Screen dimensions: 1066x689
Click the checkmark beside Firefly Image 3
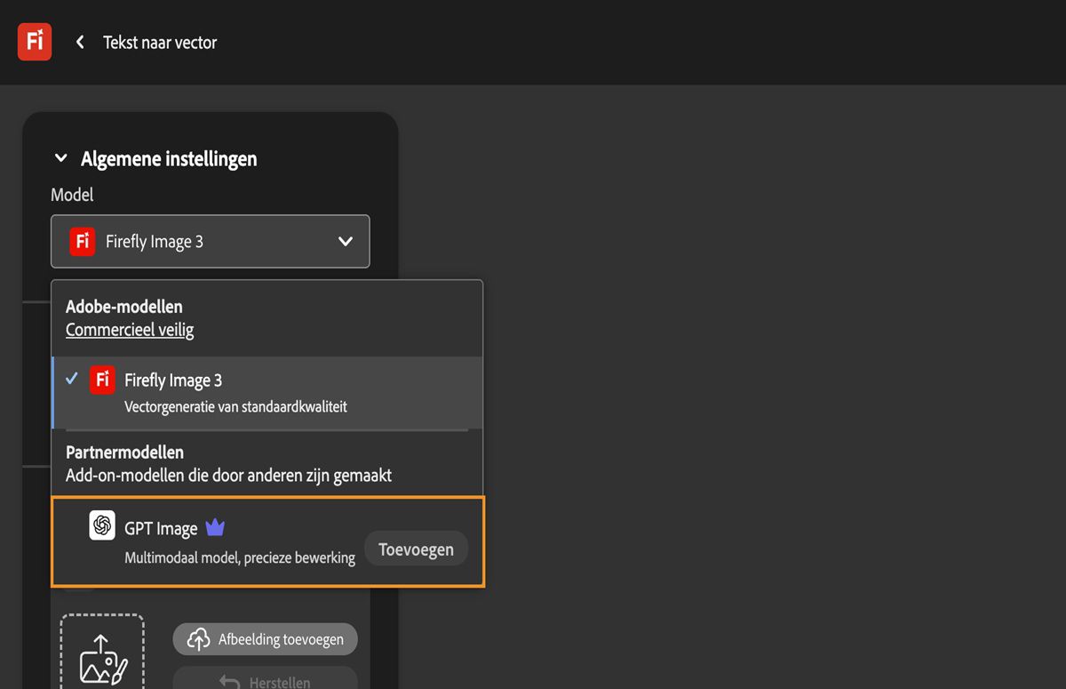point(72,379)
